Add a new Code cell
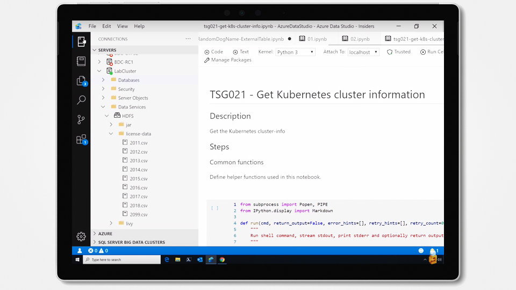516x290 pixels. tap(213, 52)
